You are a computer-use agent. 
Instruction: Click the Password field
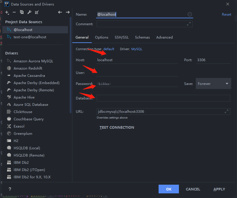[137, 84]
